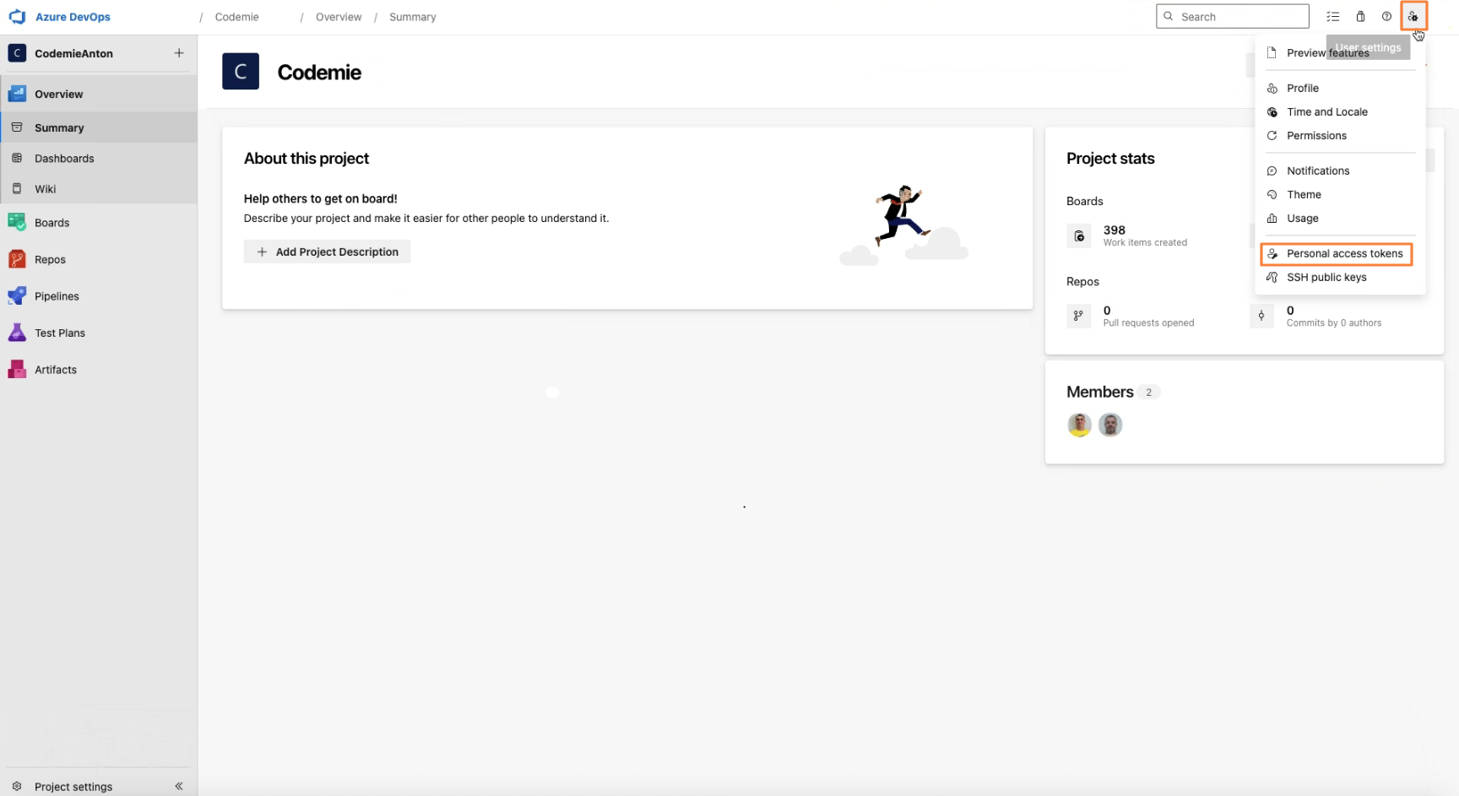Open Repos from the left sidebar
1459x796 pixels.
(x=51, y=259)
